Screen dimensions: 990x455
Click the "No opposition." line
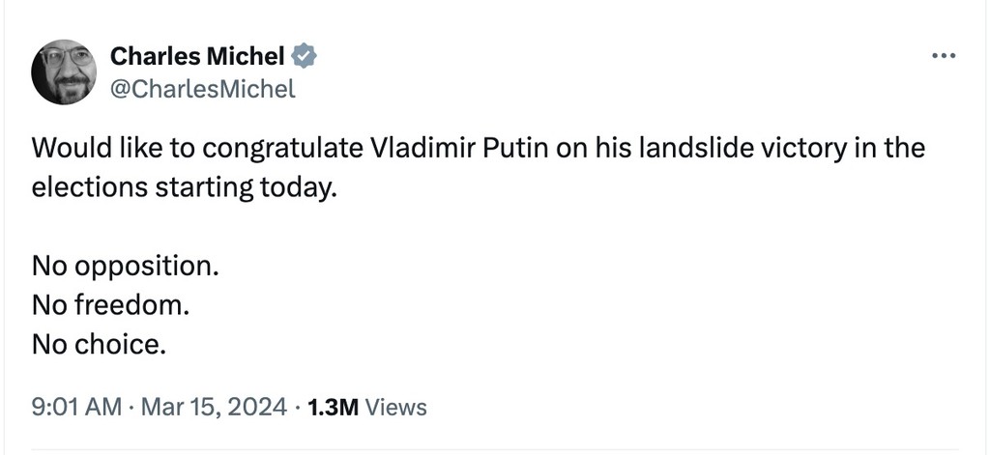click(x=126, y=265)
